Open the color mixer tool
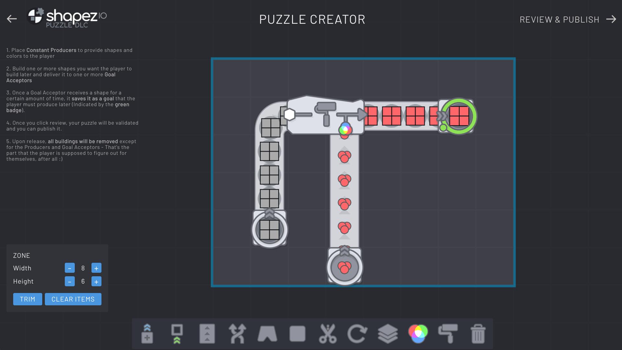Viewport: 622px width, 350px height. (x=418, y=332)
